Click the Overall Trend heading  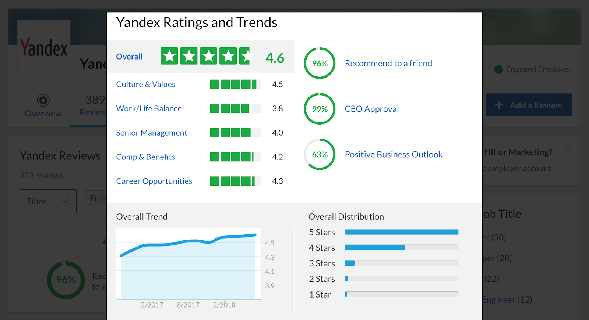[x=142, y=217]
